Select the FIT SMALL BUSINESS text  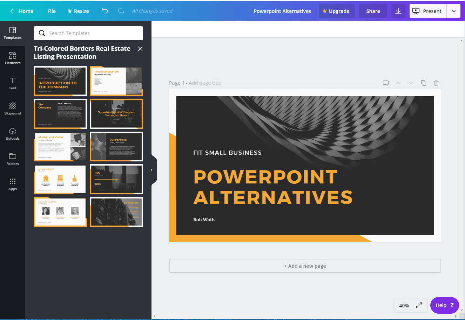[227, 153]
